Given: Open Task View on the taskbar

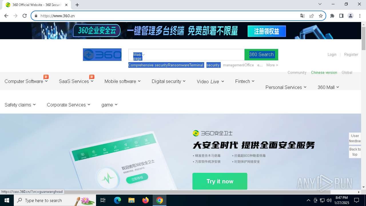Looking at the screenshot, I should coord(103,200).
